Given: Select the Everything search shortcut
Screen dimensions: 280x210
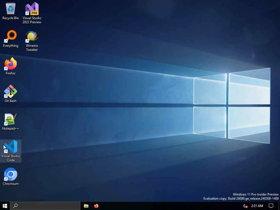Looking at the screenshot, I should pos(11,39).
